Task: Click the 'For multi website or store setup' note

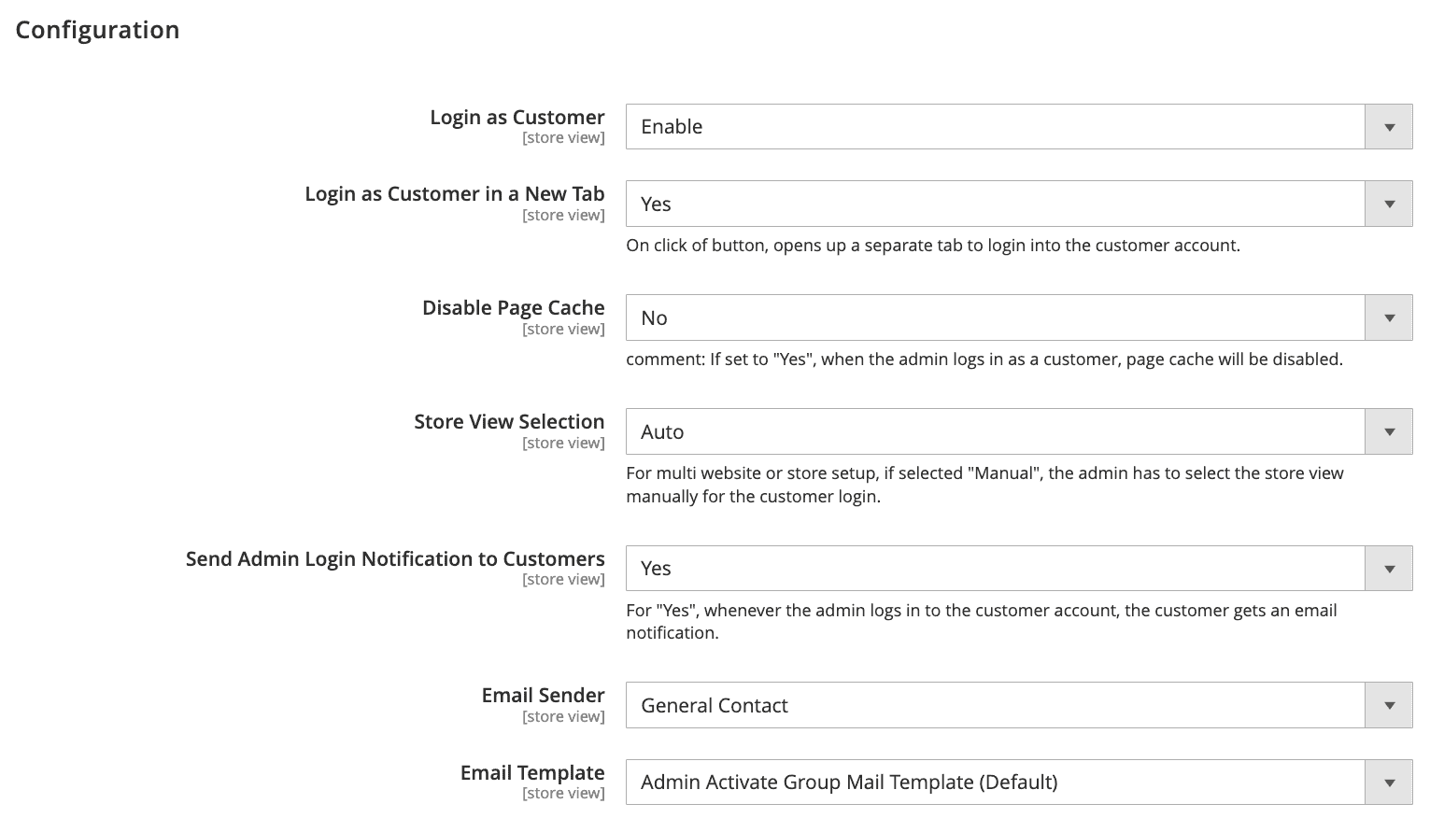Action: tap(984, 485)
